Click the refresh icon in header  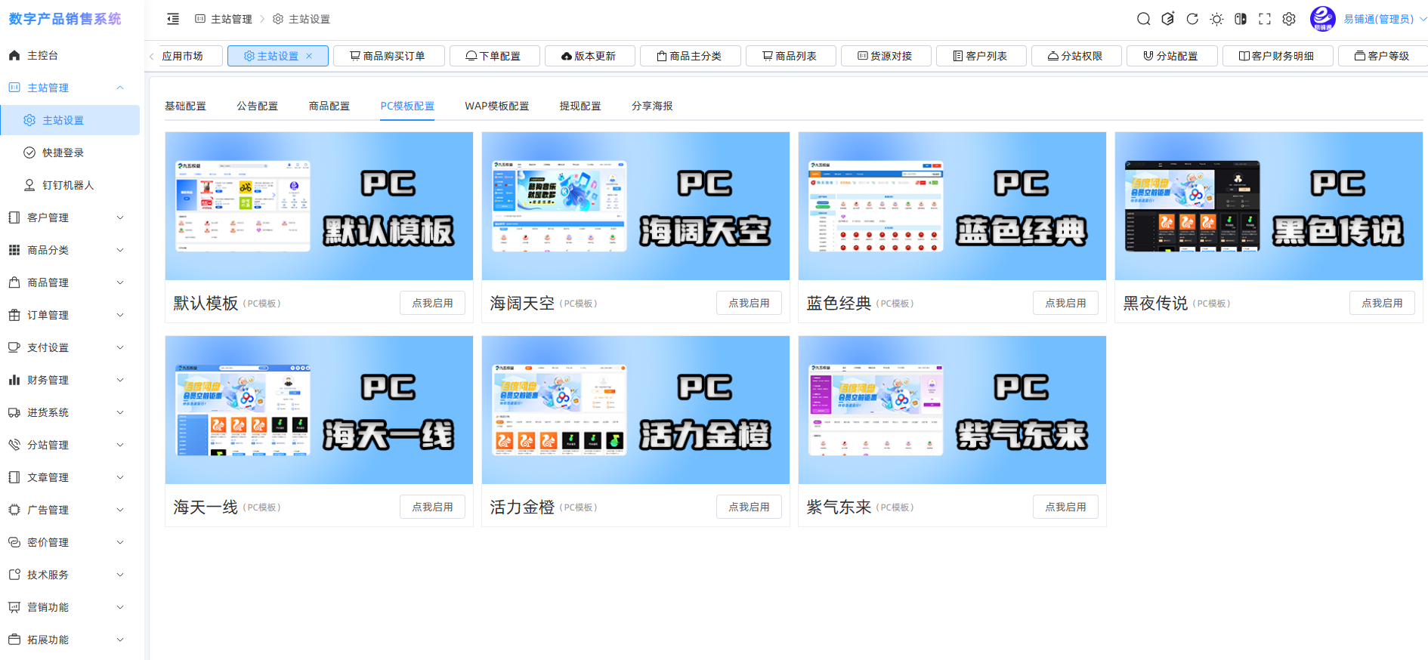1192,19
